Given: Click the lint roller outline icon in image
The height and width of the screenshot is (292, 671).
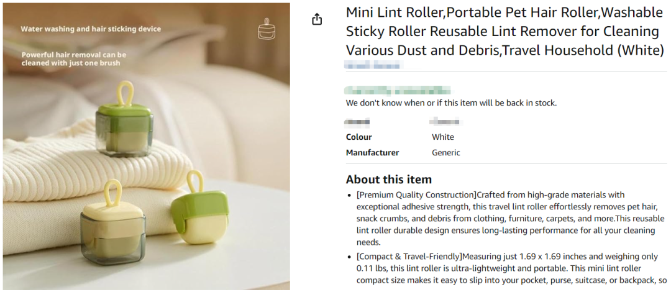Looking at the screenshot, I should pos(267,29).
